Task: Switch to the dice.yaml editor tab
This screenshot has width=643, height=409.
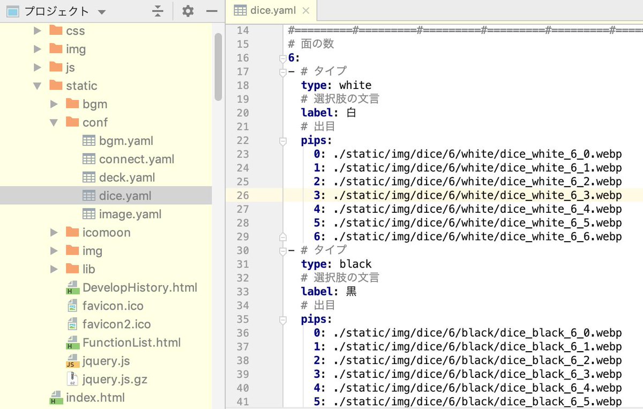Action: pos(272,11)
